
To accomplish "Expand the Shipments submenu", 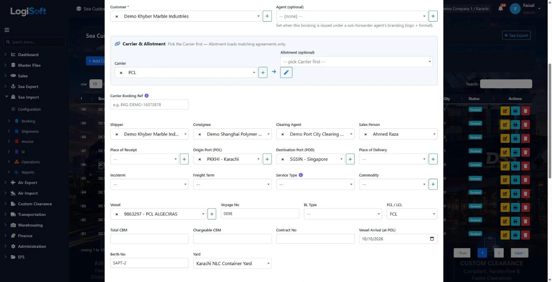I will [30, 131].
